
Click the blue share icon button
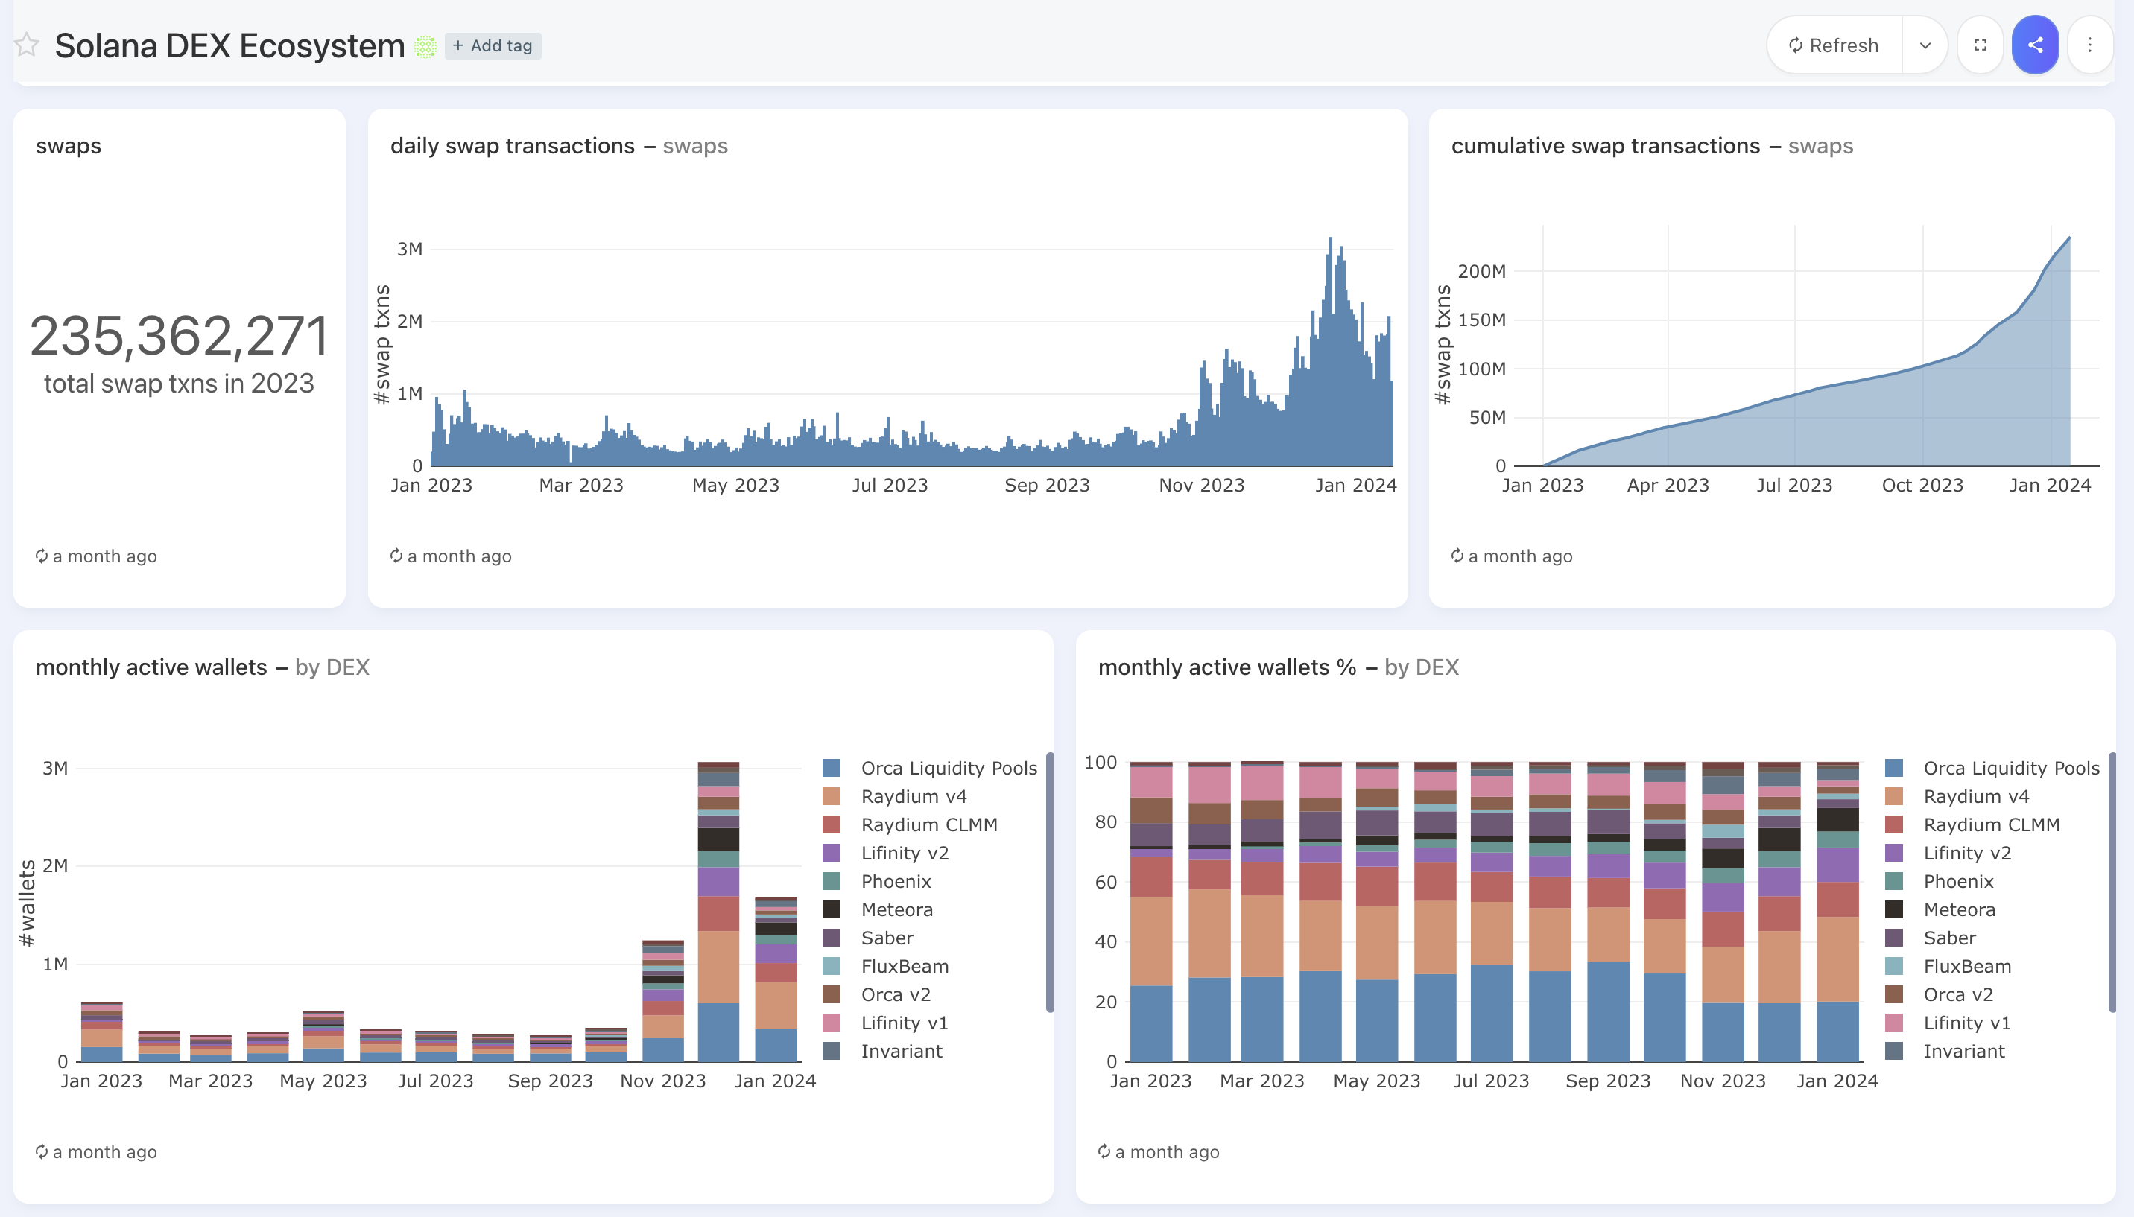click(2034, 45)
